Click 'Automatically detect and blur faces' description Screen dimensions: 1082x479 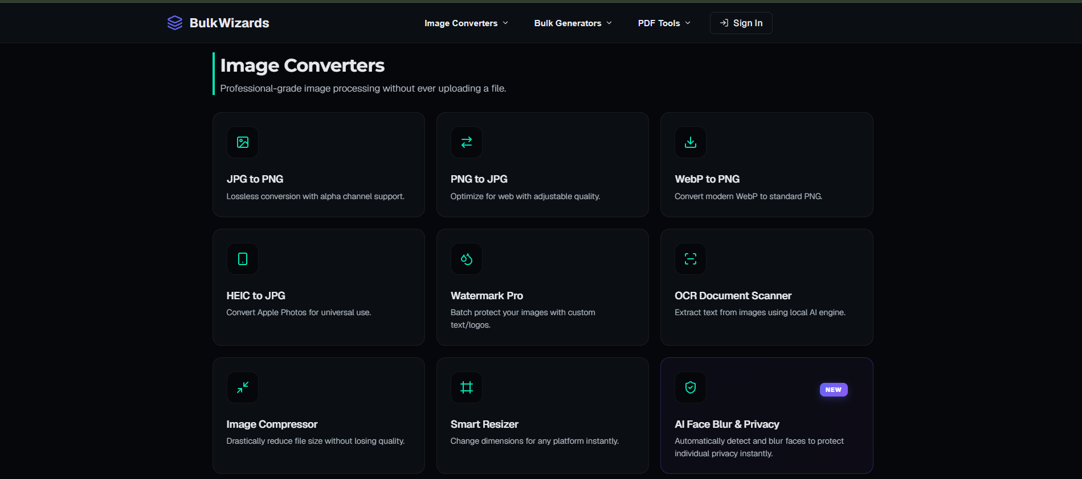coord(759,447)
